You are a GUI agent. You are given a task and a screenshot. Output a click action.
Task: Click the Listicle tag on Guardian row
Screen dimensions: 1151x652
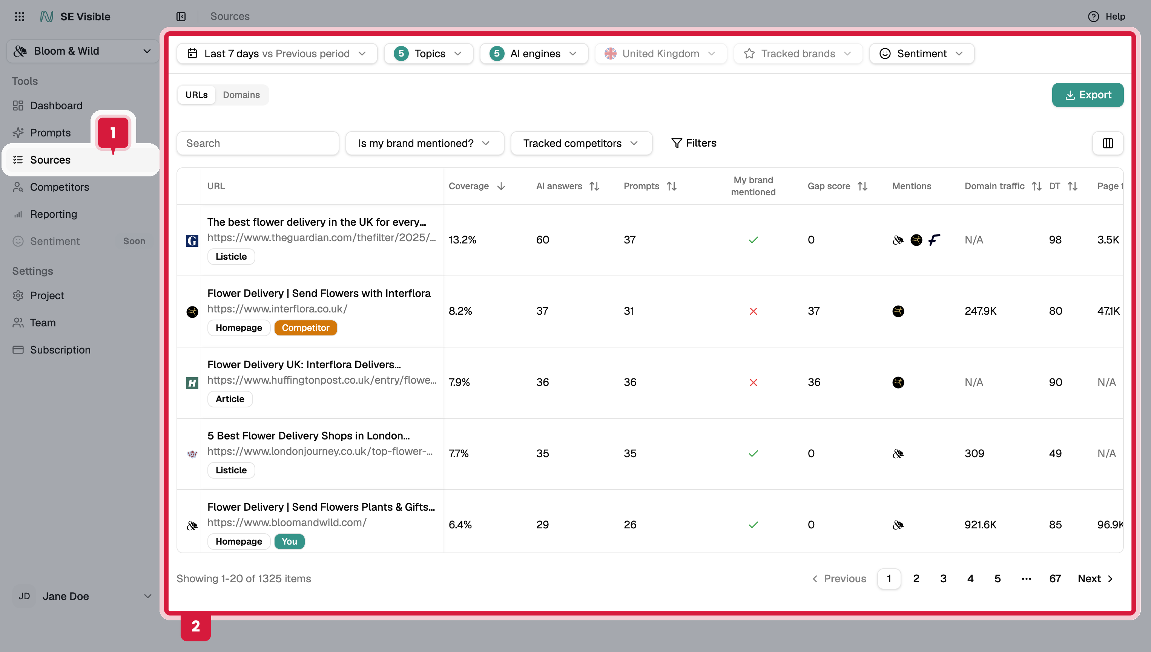pyautogui.click(x=231, y=257)
